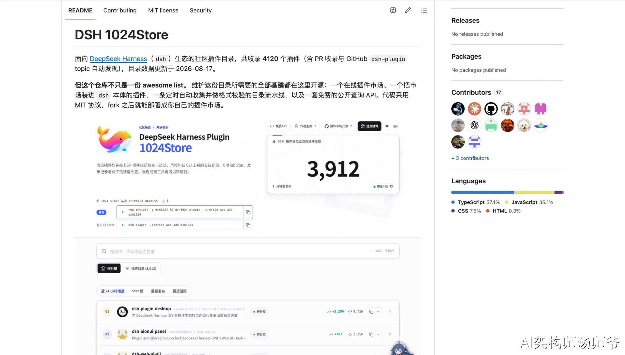Viewport: 625px width, 355px height.
Task: Open the TypeScript 57.1% language link
Action: (x=475, y=202)
